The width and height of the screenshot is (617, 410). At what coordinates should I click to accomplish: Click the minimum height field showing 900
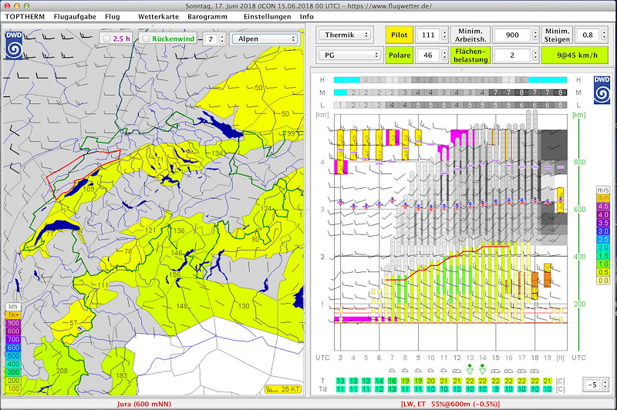tap(512, 35)
